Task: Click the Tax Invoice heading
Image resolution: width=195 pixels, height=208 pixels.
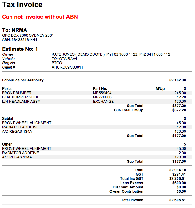Action: coord(22,5)
